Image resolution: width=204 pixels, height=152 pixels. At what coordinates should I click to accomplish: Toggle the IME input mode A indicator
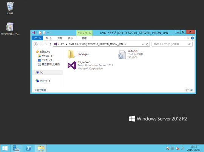183,148
